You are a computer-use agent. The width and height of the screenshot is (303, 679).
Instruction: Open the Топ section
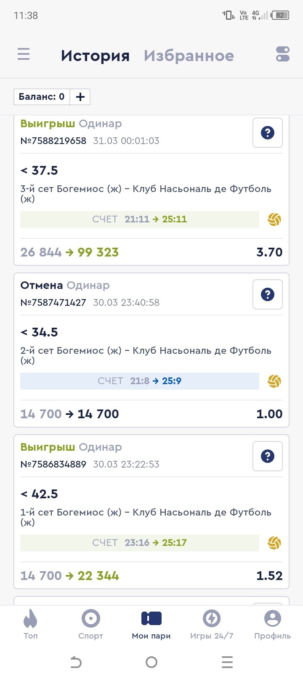tap(30, 624)
